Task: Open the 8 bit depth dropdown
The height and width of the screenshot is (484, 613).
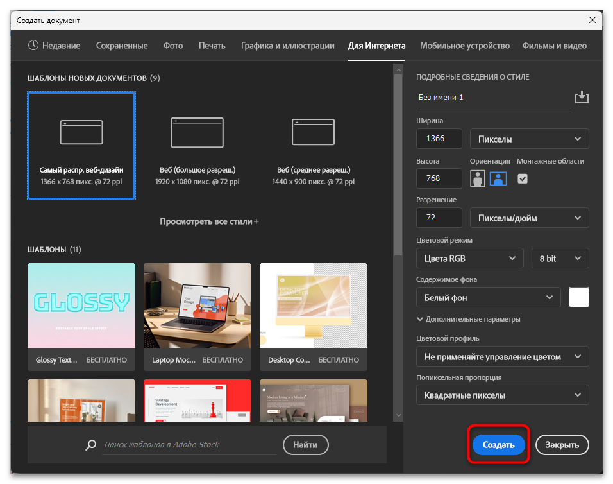Action: (x=560, y=258)
